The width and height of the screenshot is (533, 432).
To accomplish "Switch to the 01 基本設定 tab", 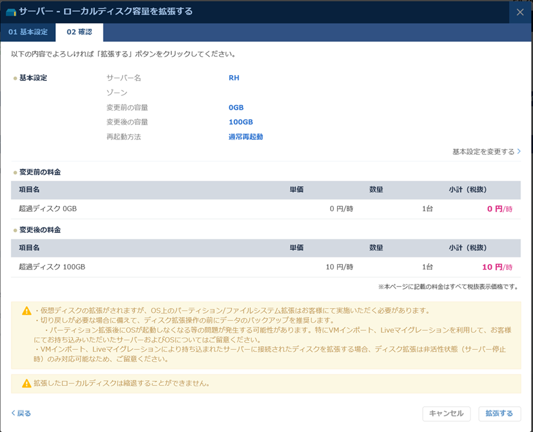I will [x=28, y=32].
